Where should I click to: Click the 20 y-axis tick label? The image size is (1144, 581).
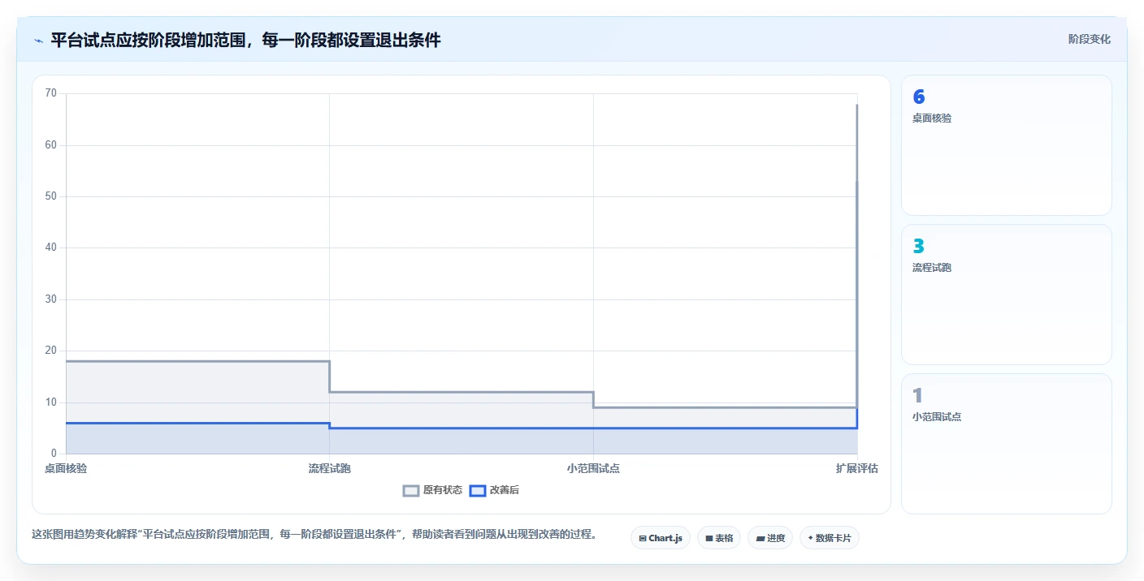coord(51,351)
